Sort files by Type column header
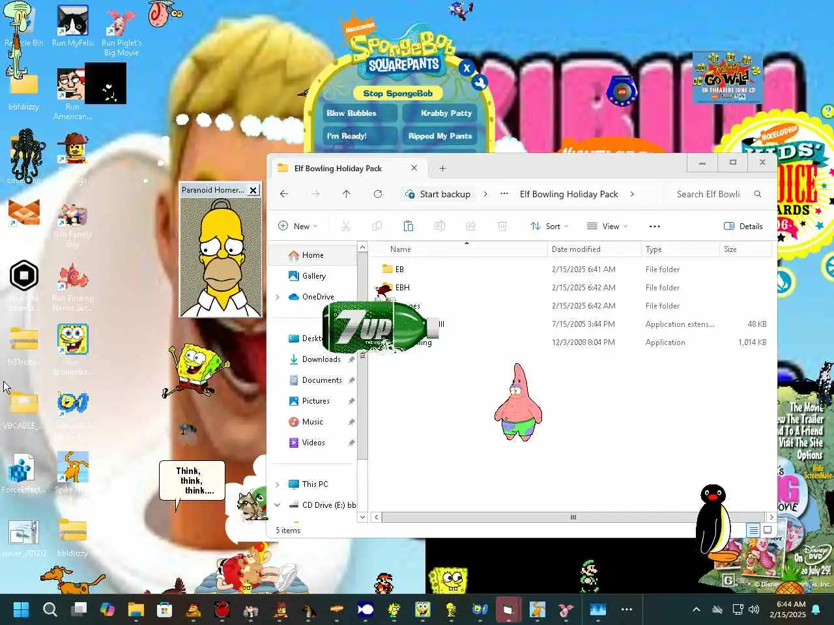The height and width of the screenshot is (625, 834). (x=654, y=249)
